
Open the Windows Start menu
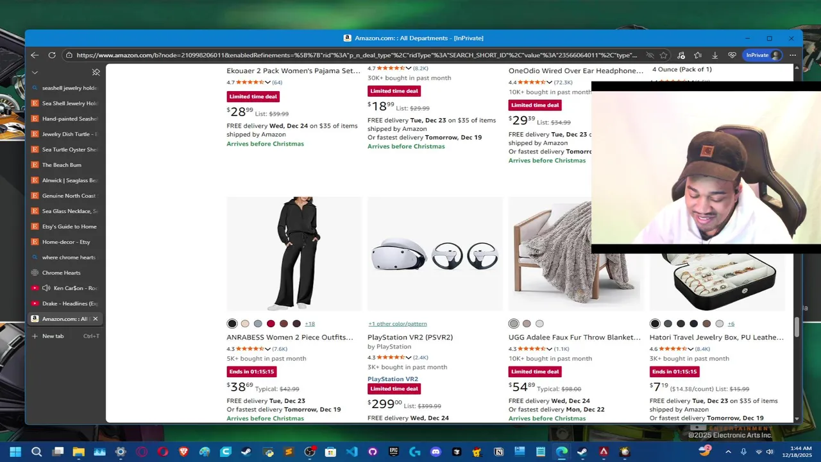click(x=15, y=452)
